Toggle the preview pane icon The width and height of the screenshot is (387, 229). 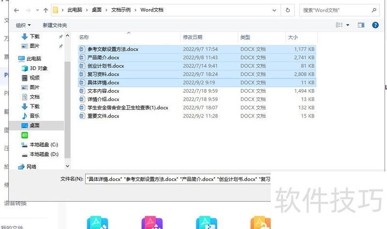tap(361, 25)
